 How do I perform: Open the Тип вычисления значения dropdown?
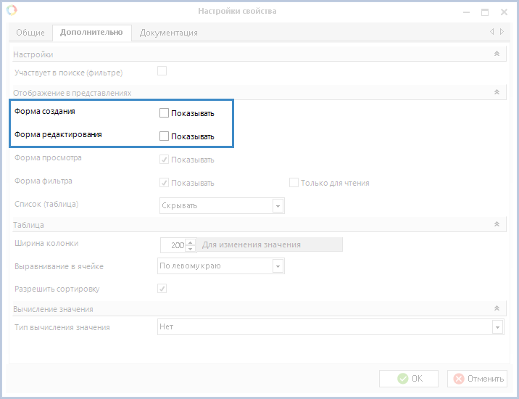pyautogui.click(x=497, y=327)
